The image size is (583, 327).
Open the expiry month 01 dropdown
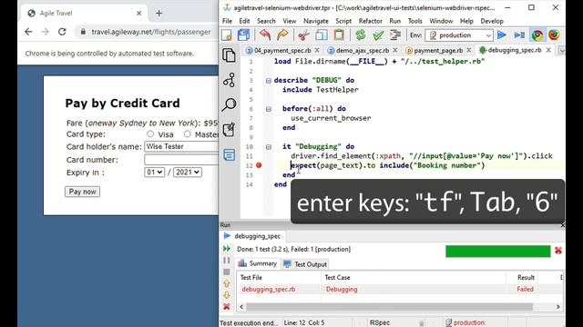pos(154,172)
